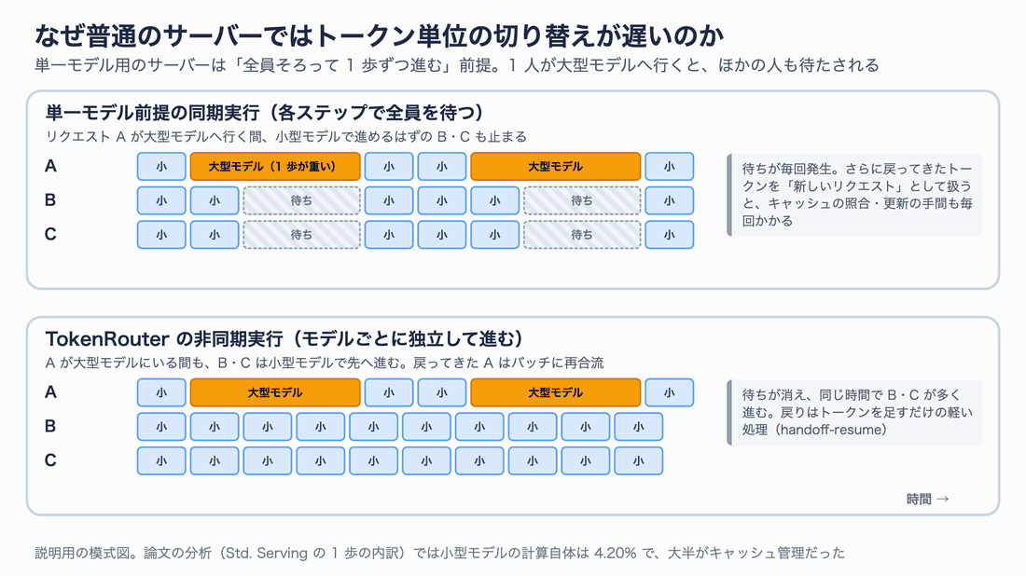Click the note box mentioning handoff-resume
This screenshot has height=576, width=1026.
point(854,412)
